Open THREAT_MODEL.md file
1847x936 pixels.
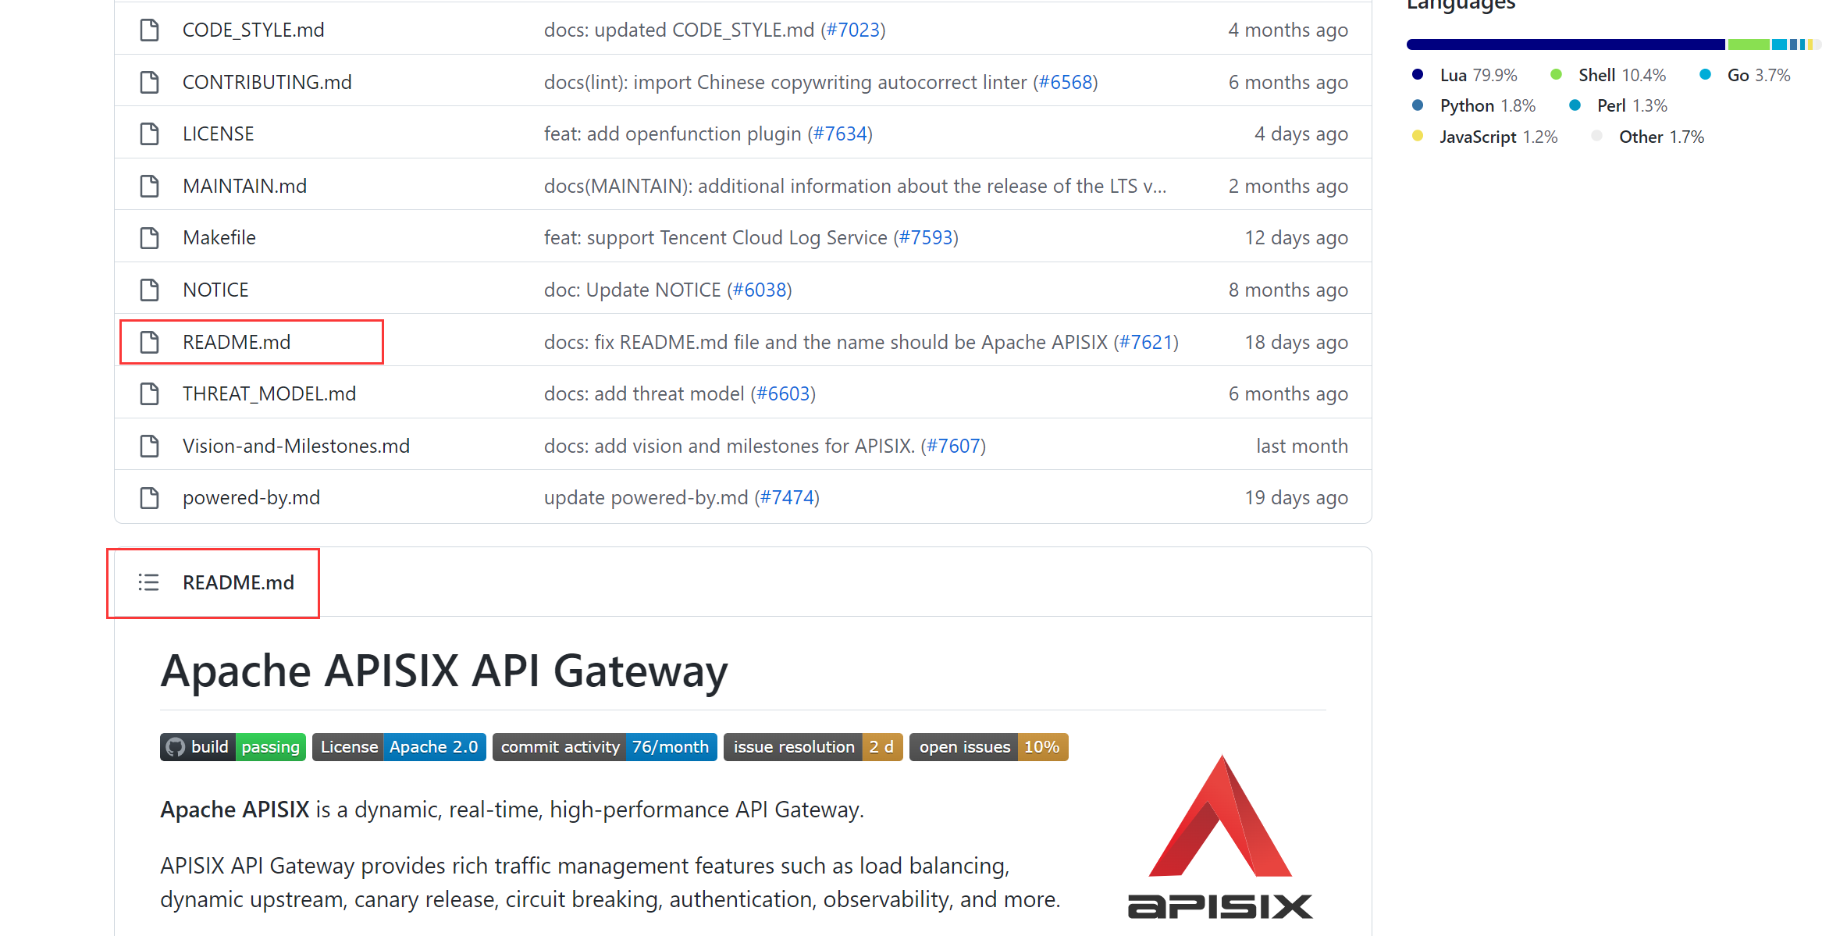coord(269,394)
